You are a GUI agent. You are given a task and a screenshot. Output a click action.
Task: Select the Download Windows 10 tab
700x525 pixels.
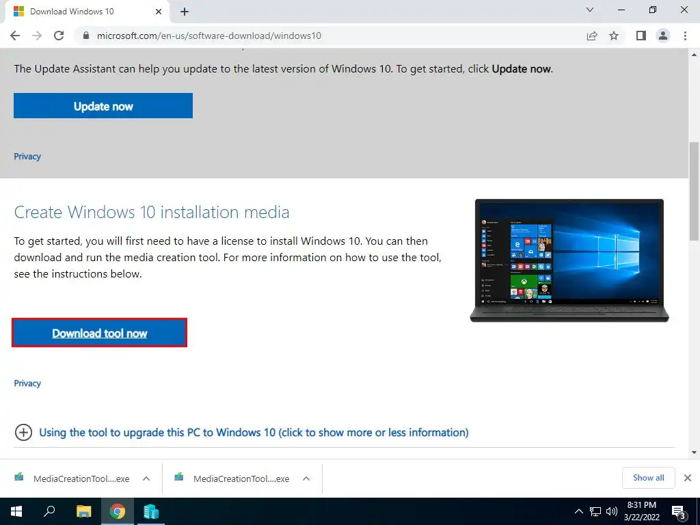87,12
